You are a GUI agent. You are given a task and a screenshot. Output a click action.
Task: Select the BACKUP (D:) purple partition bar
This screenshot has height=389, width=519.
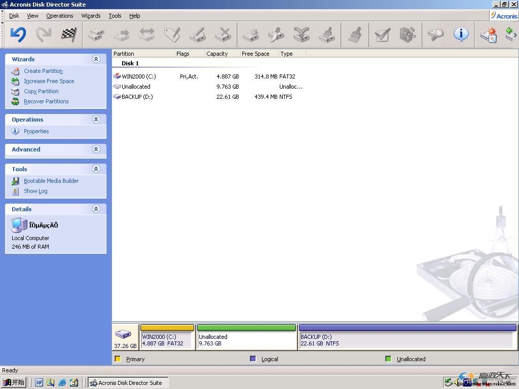point(407,338)
